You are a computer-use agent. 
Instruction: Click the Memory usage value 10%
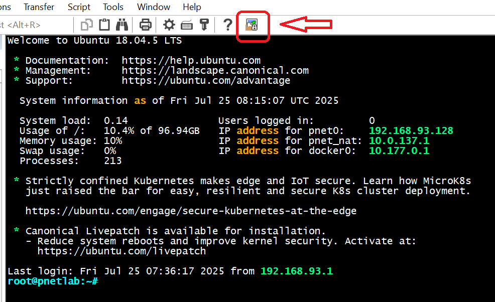pos(113,141)
